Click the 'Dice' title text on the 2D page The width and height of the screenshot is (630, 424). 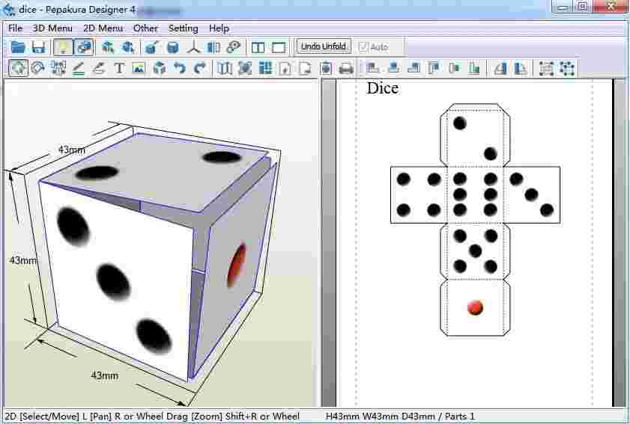point(383,88)
